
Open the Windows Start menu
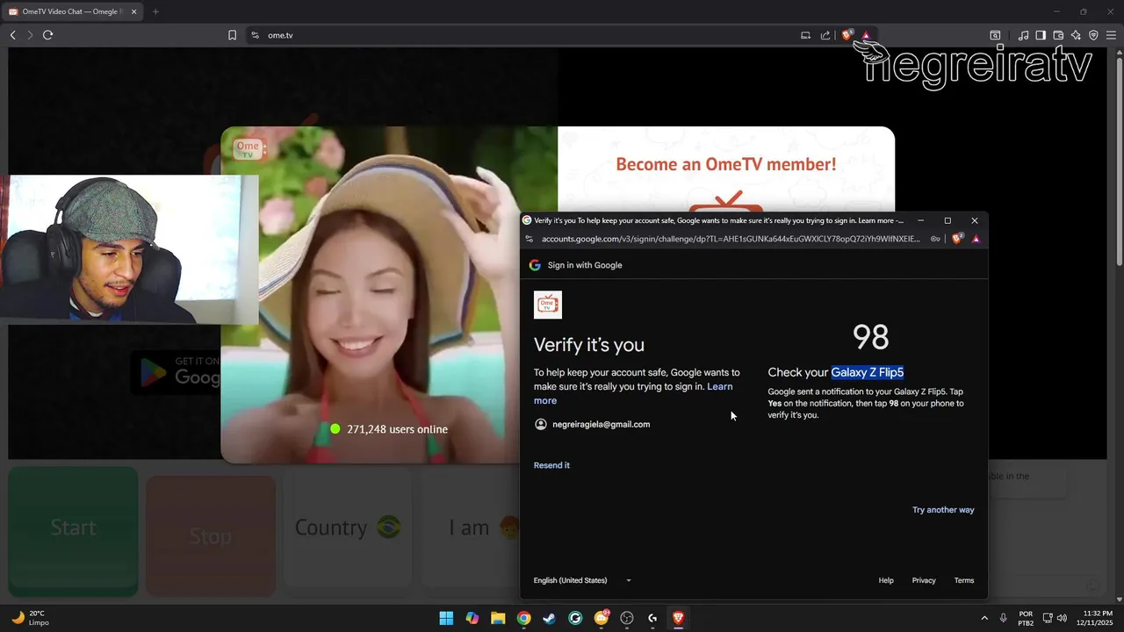(446, 618)
